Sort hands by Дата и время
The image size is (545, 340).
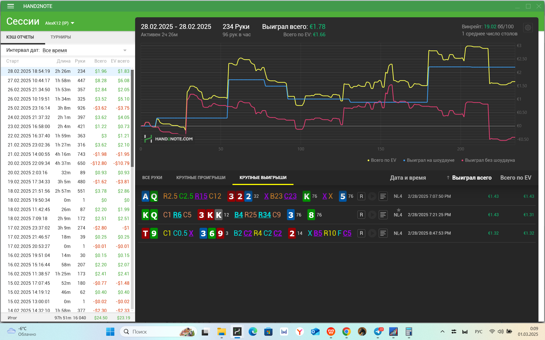click(408, 178)
